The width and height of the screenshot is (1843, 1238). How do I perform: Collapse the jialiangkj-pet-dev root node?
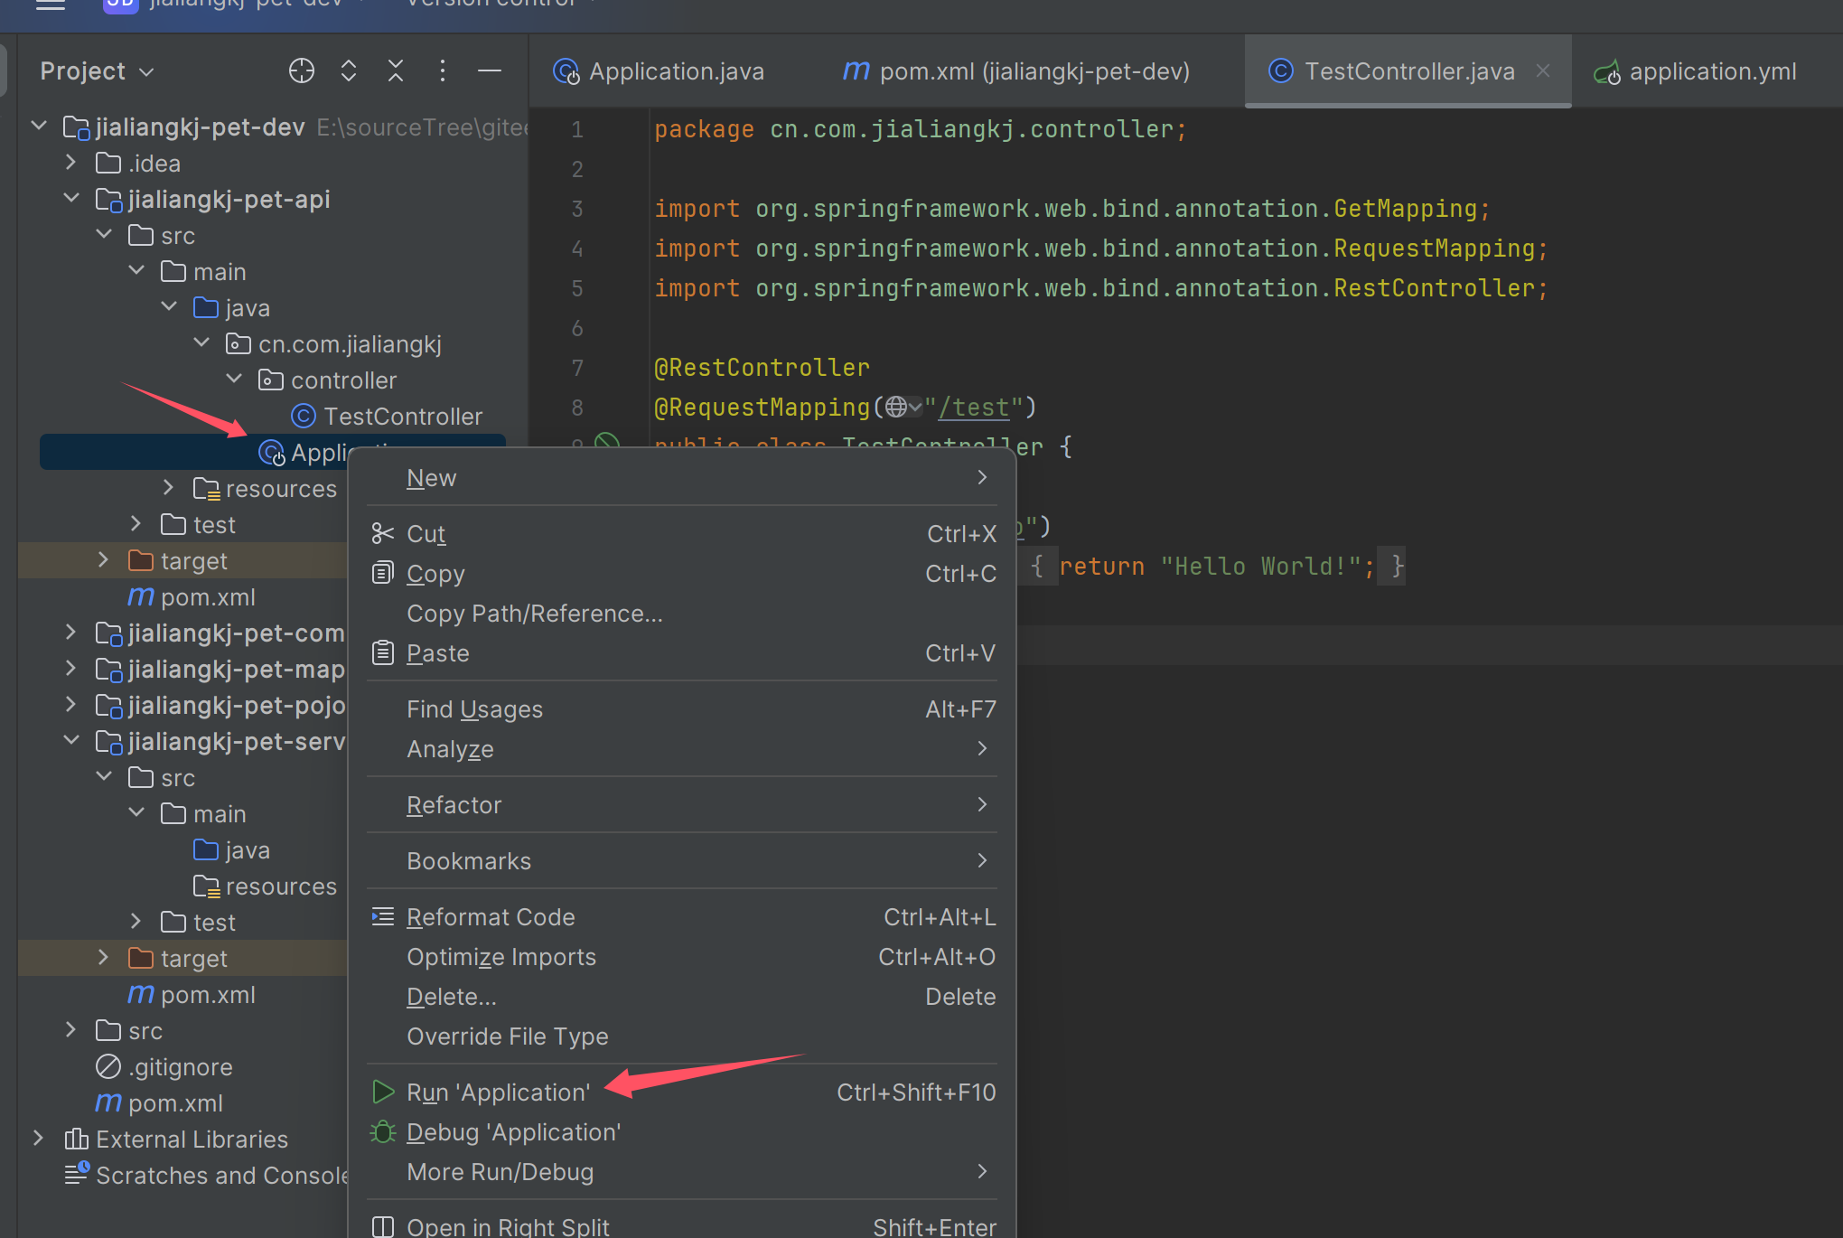[x=39, y=126]
